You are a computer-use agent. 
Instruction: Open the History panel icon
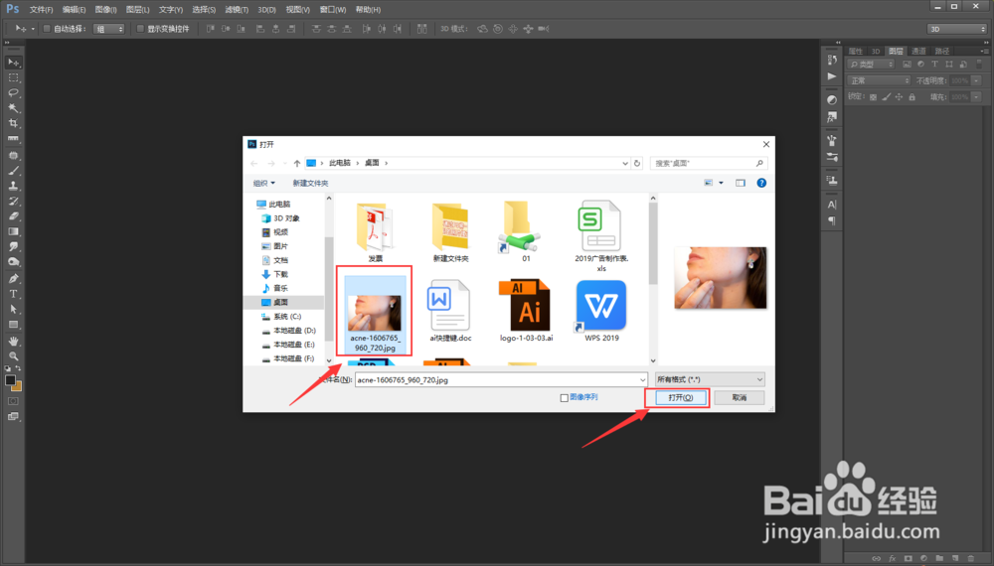pos(832,60)
